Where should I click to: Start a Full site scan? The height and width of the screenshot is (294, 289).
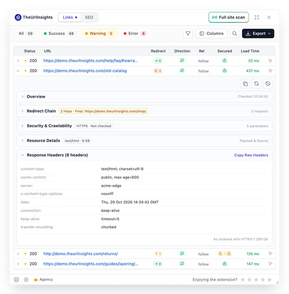228,18
